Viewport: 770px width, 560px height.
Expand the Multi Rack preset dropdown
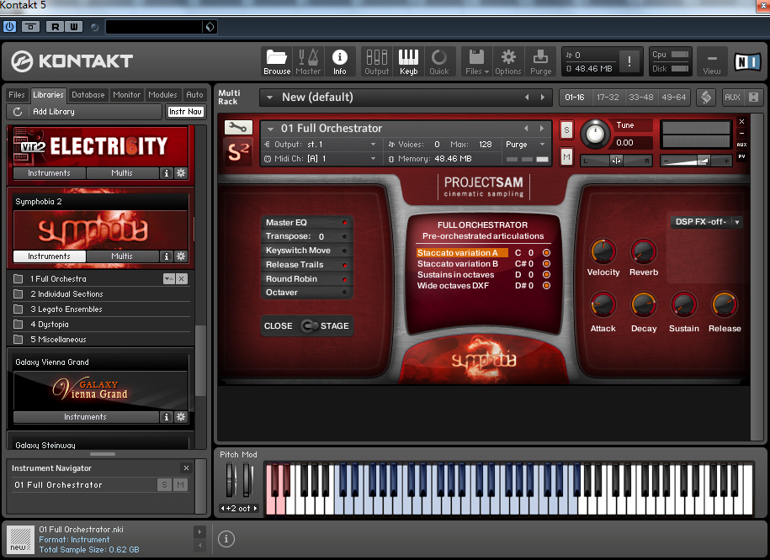coord(269,98)
